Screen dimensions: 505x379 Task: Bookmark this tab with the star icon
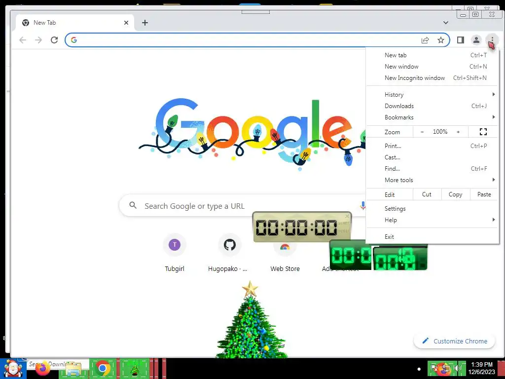click(440, 40)
